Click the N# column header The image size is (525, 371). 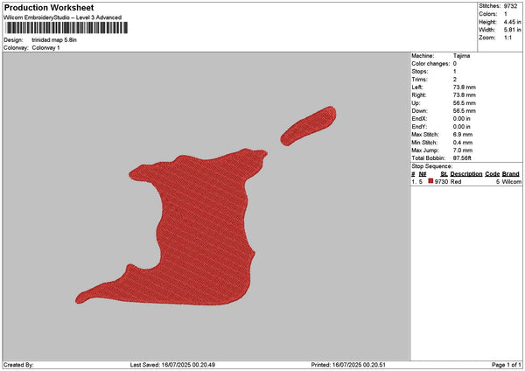[x=423, y=174]
